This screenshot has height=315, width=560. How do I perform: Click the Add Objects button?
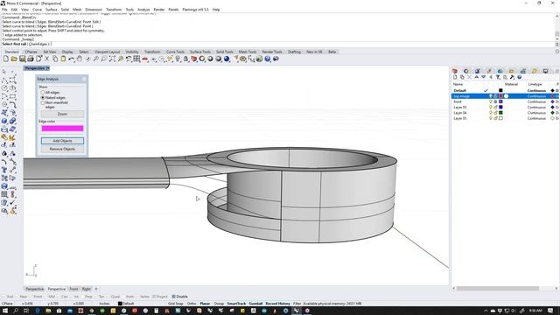pyautogui.click(x=62, y=141)
